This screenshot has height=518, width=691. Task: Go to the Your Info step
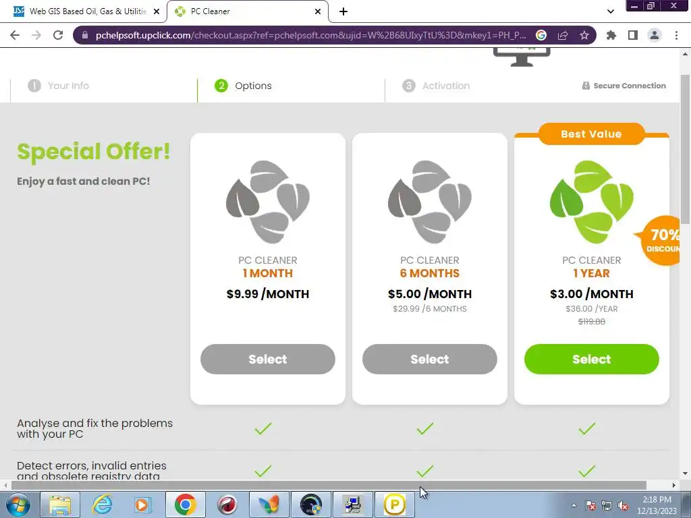(x=58, y=86)
